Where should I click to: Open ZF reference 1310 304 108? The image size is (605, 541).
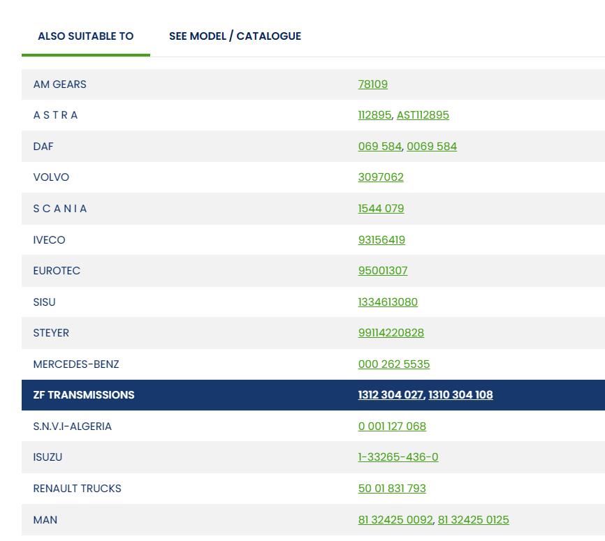460,395
